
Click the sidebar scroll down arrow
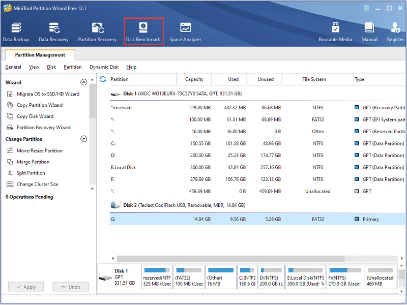pyautogui.click(x=93, y=189)
